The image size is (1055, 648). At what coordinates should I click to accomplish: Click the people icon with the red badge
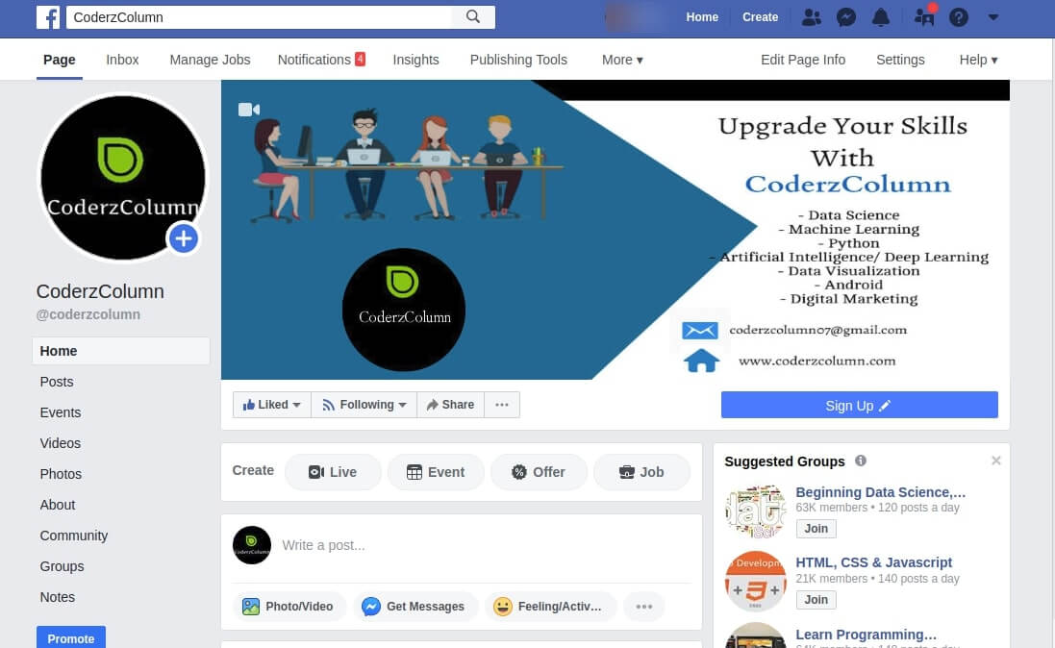[924, 15]
